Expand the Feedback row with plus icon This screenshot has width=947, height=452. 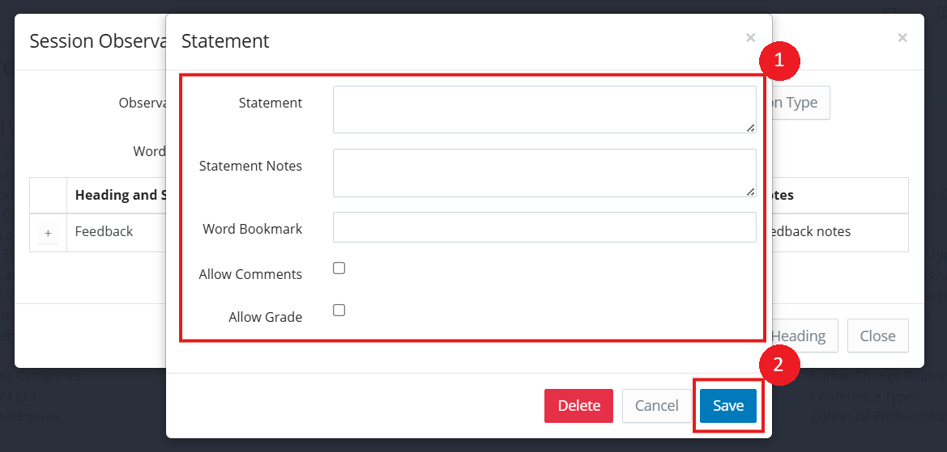[x=48, y=234]
